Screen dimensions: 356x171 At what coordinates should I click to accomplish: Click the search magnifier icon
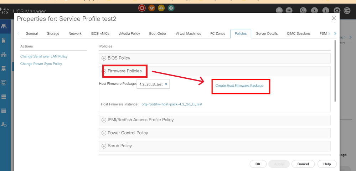pos(303,10)
